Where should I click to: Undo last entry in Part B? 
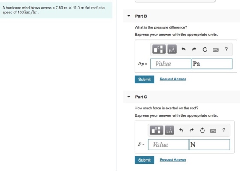(x=183, y=49)
